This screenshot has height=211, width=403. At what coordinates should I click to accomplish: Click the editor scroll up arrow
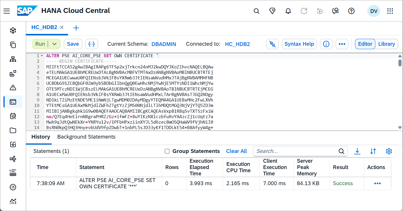(400, 56)
